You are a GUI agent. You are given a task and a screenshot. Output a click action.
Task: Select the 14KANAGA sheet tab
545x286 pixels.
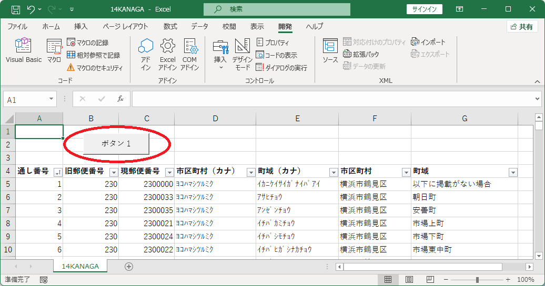click(80, 266)
